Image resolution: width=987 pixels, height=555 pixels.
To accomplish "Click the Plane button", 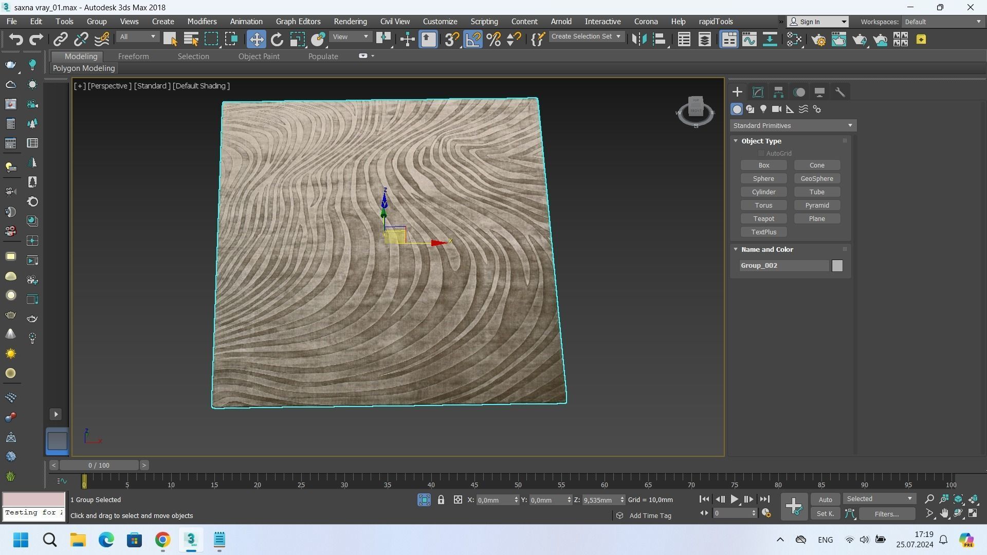I will (817, 219).
